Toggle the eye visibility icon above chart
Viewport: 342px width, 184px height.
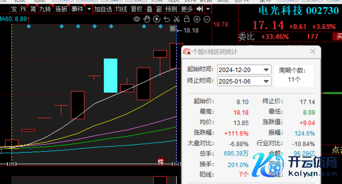click(136, 19)
